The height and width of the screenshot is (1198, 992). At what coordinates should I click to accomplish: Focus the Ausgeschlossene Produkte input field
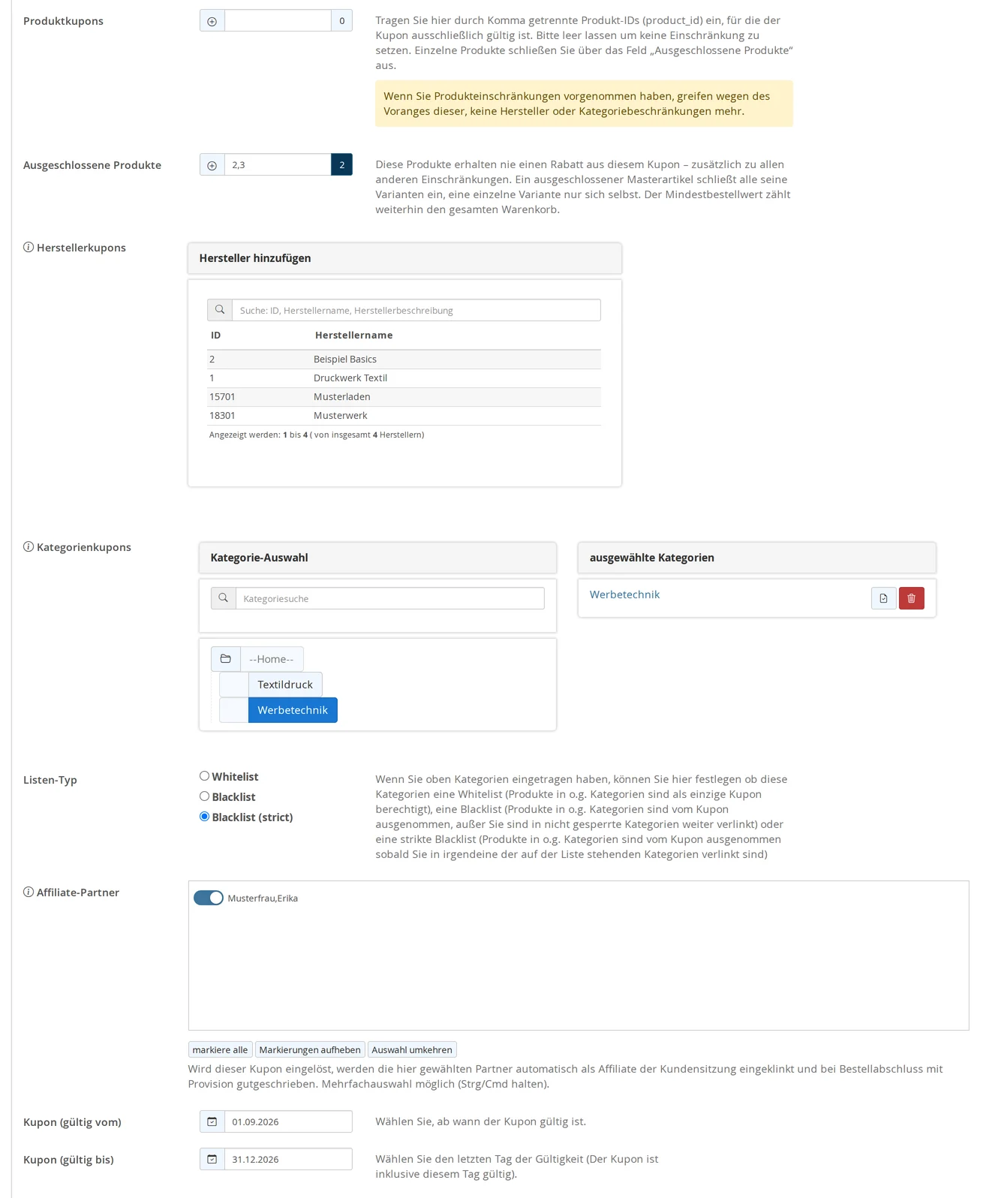tap(278, 165)
